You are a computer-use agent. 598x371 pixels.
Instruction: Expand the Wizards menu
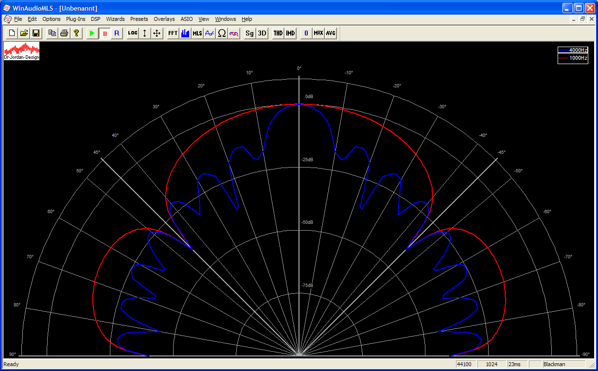point(115,19)
